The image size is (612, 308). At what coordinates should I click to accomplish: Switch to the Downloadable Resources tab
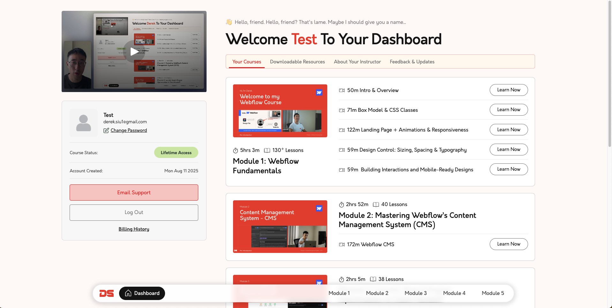pos(298,62)
